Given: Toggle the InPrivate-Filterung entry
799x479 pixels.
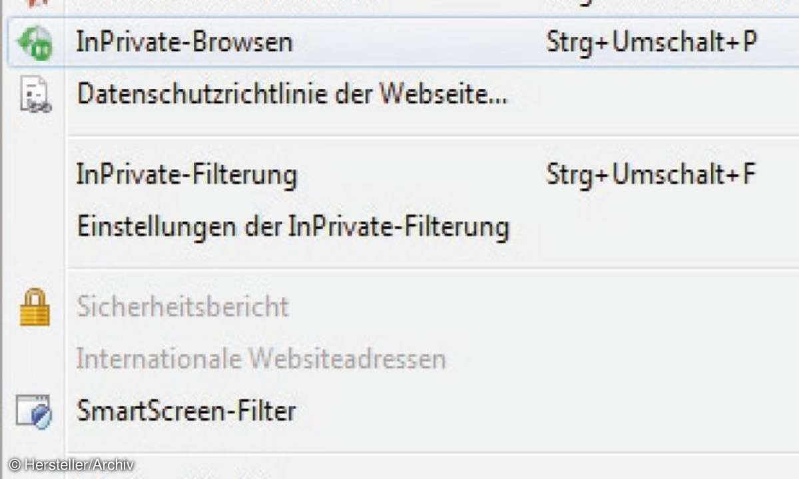Looking at the screenshot, I should pos(187,175).
